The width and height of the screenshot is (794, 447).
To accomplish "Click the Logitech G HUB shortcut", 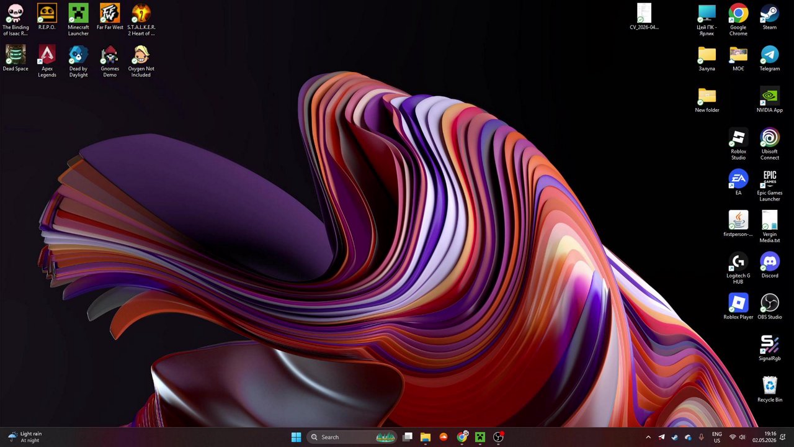I will pyautogui.click(x=738, y=268).
